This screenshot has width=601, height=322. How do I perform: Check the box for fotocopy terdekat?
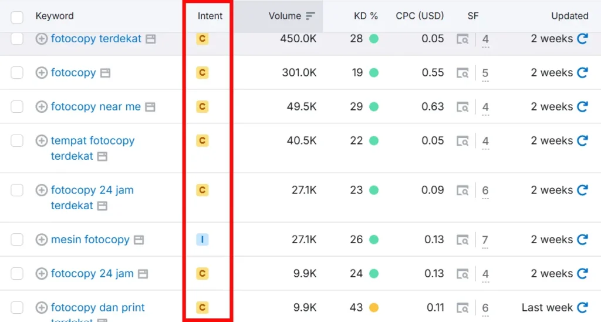click(17, 38)
